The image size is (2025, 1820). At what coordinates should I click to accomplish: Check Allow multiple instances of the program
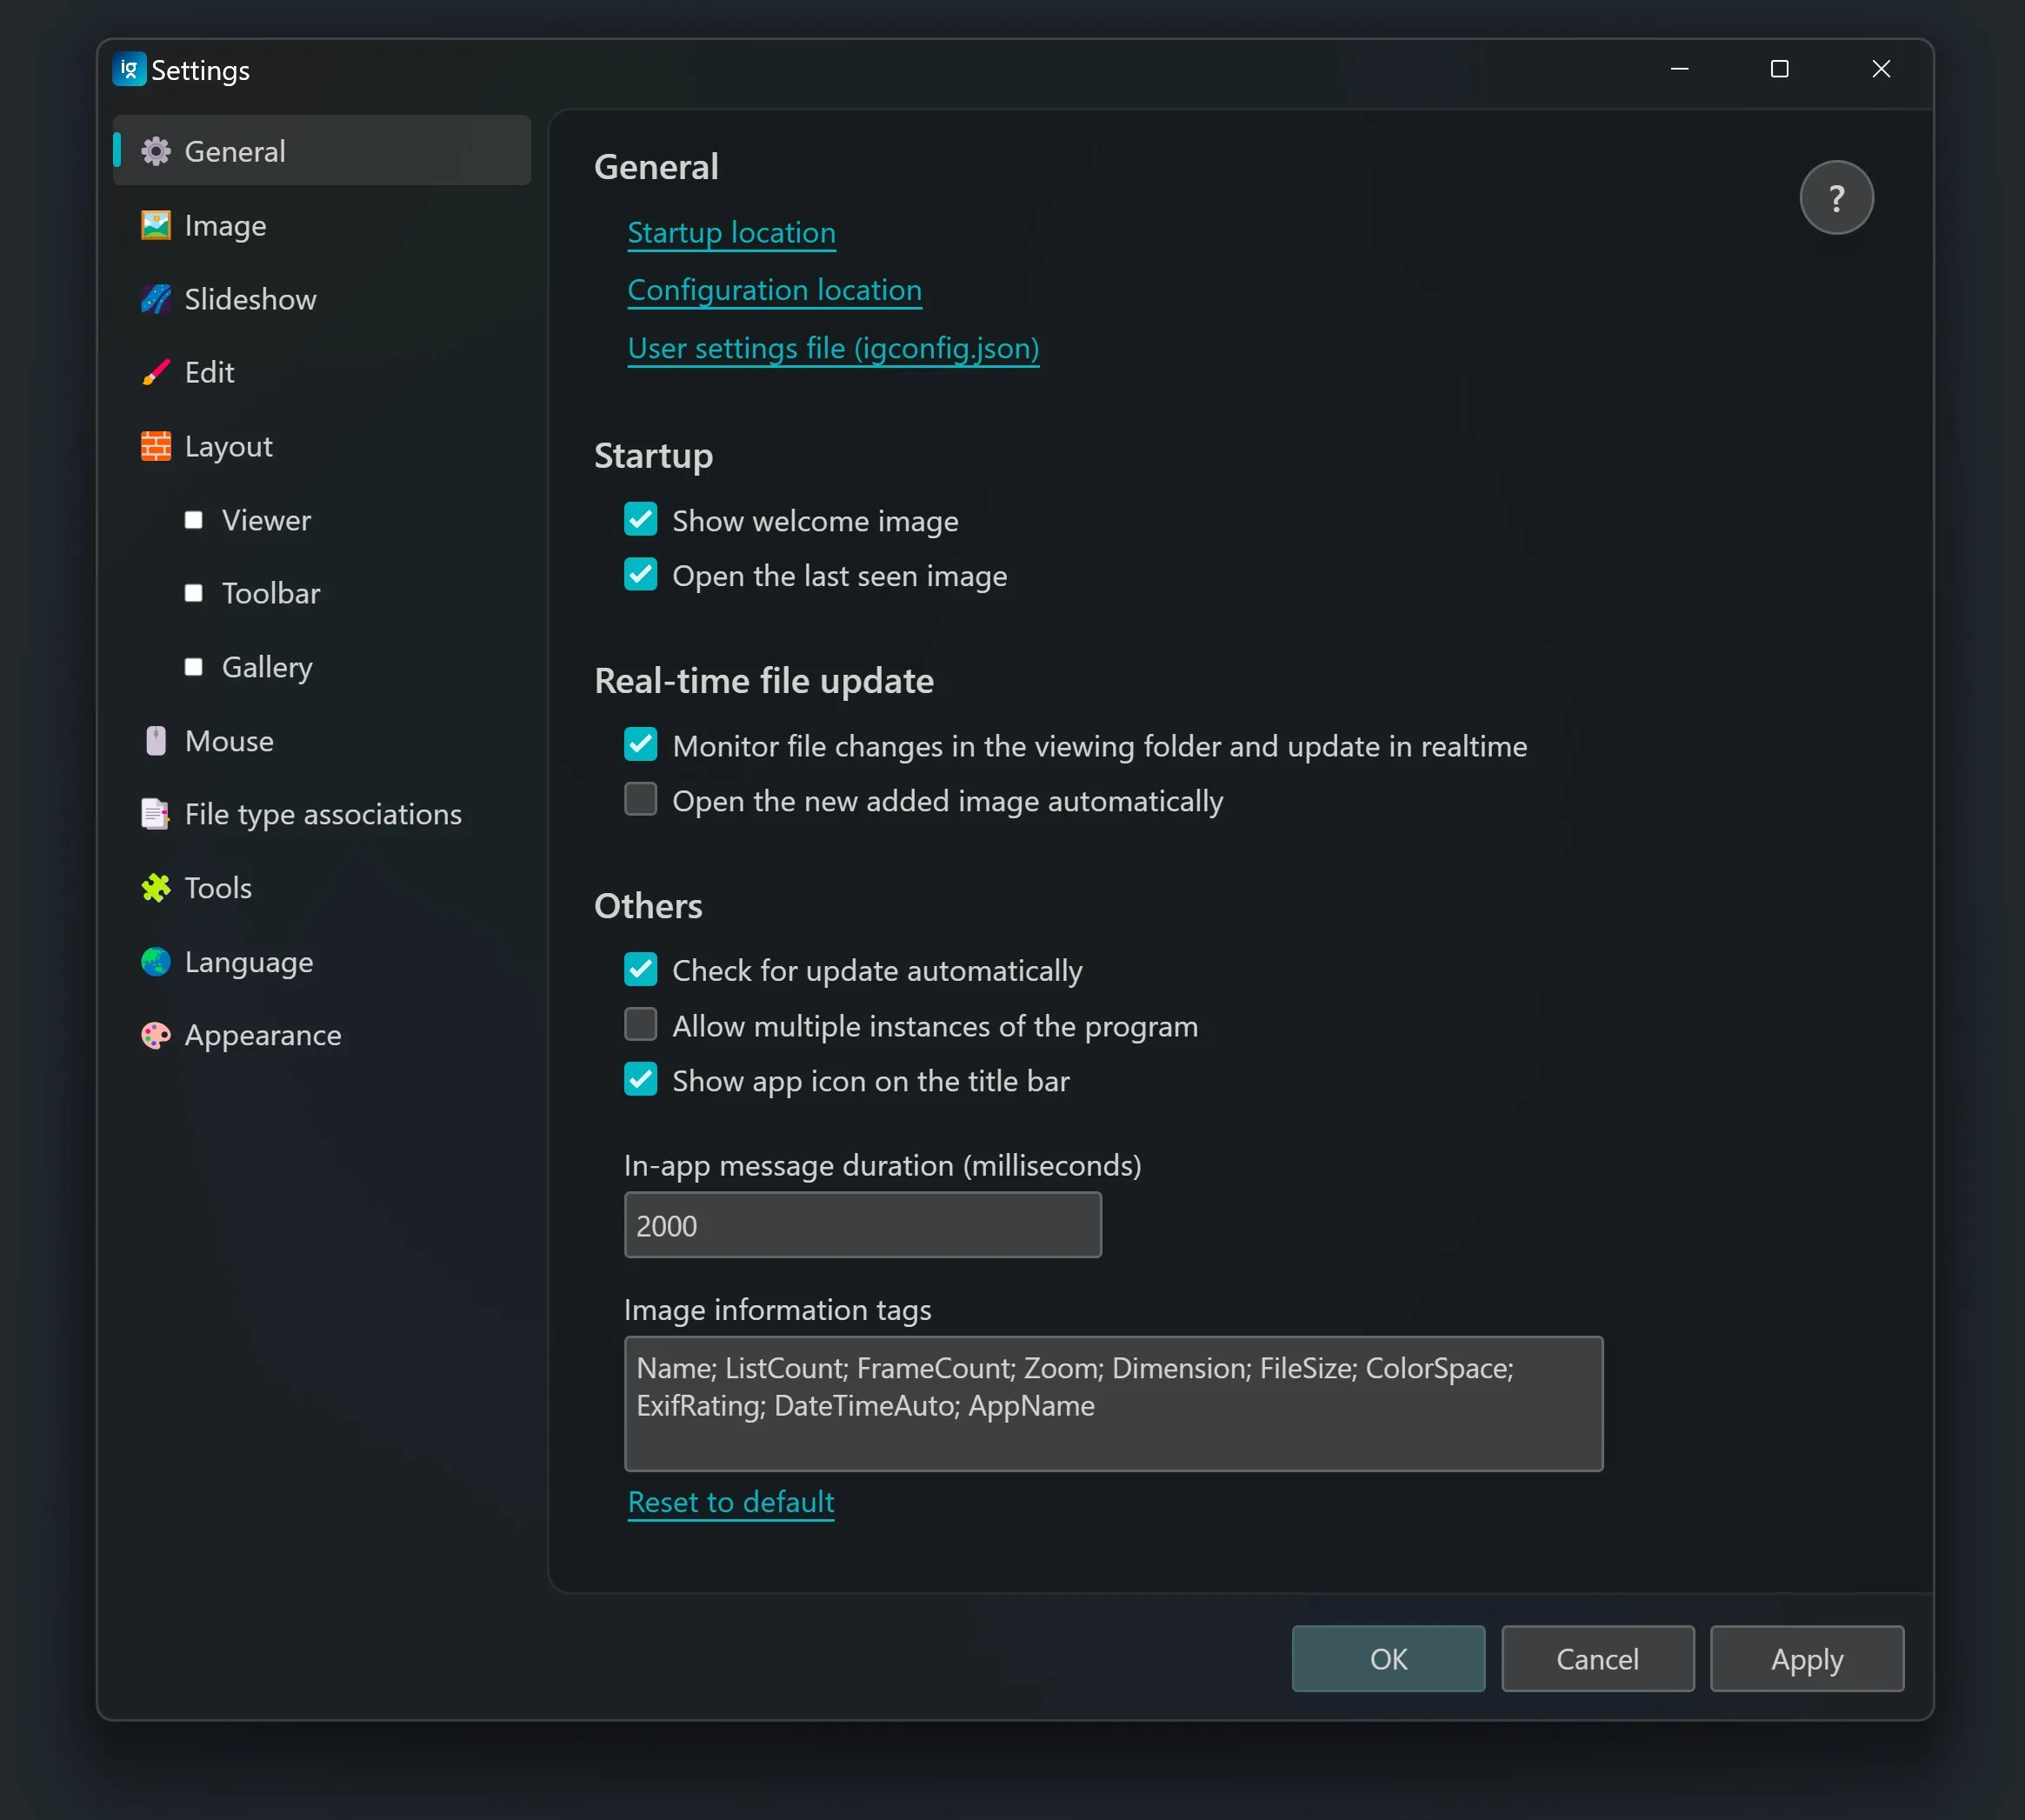coord(640,1024)
